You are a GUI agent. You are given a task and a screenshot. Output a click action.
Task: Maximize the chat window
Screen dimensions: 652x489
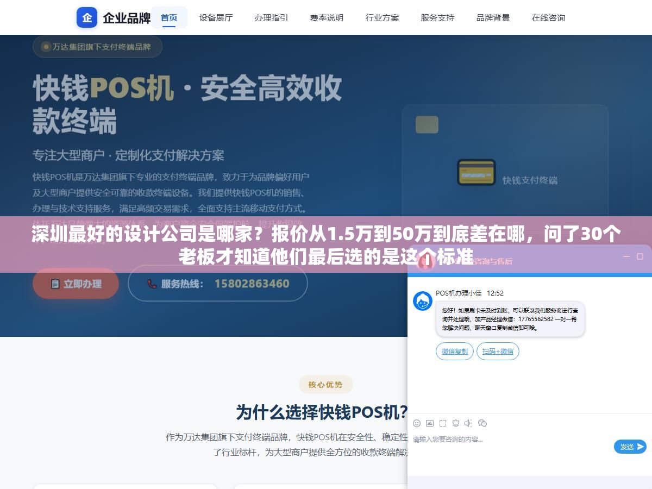[x=640, y=256]
